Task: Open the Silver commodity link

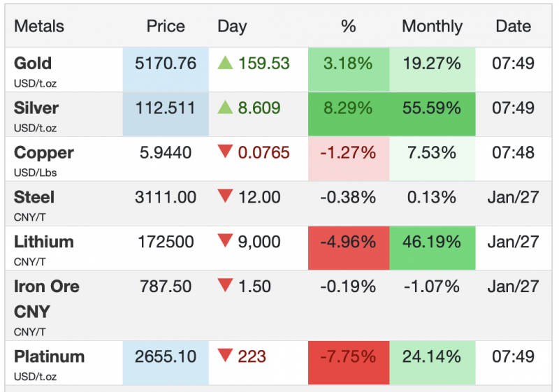Action: coord(36,108)
